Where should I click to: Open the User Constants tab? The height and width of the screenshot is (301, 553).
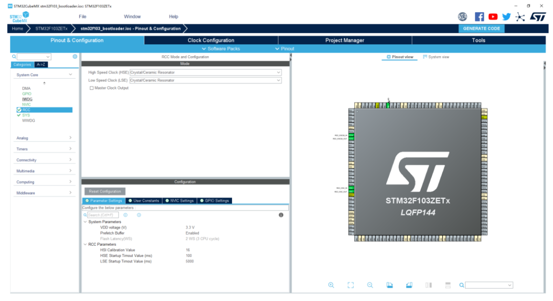point(143,201)
